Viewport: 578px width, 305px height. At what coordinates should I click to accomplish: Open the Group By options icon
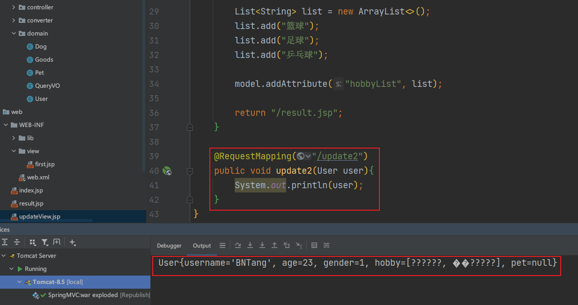click(33, 242)
